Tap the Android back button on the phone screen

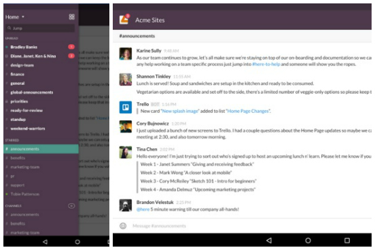point(45,242)
